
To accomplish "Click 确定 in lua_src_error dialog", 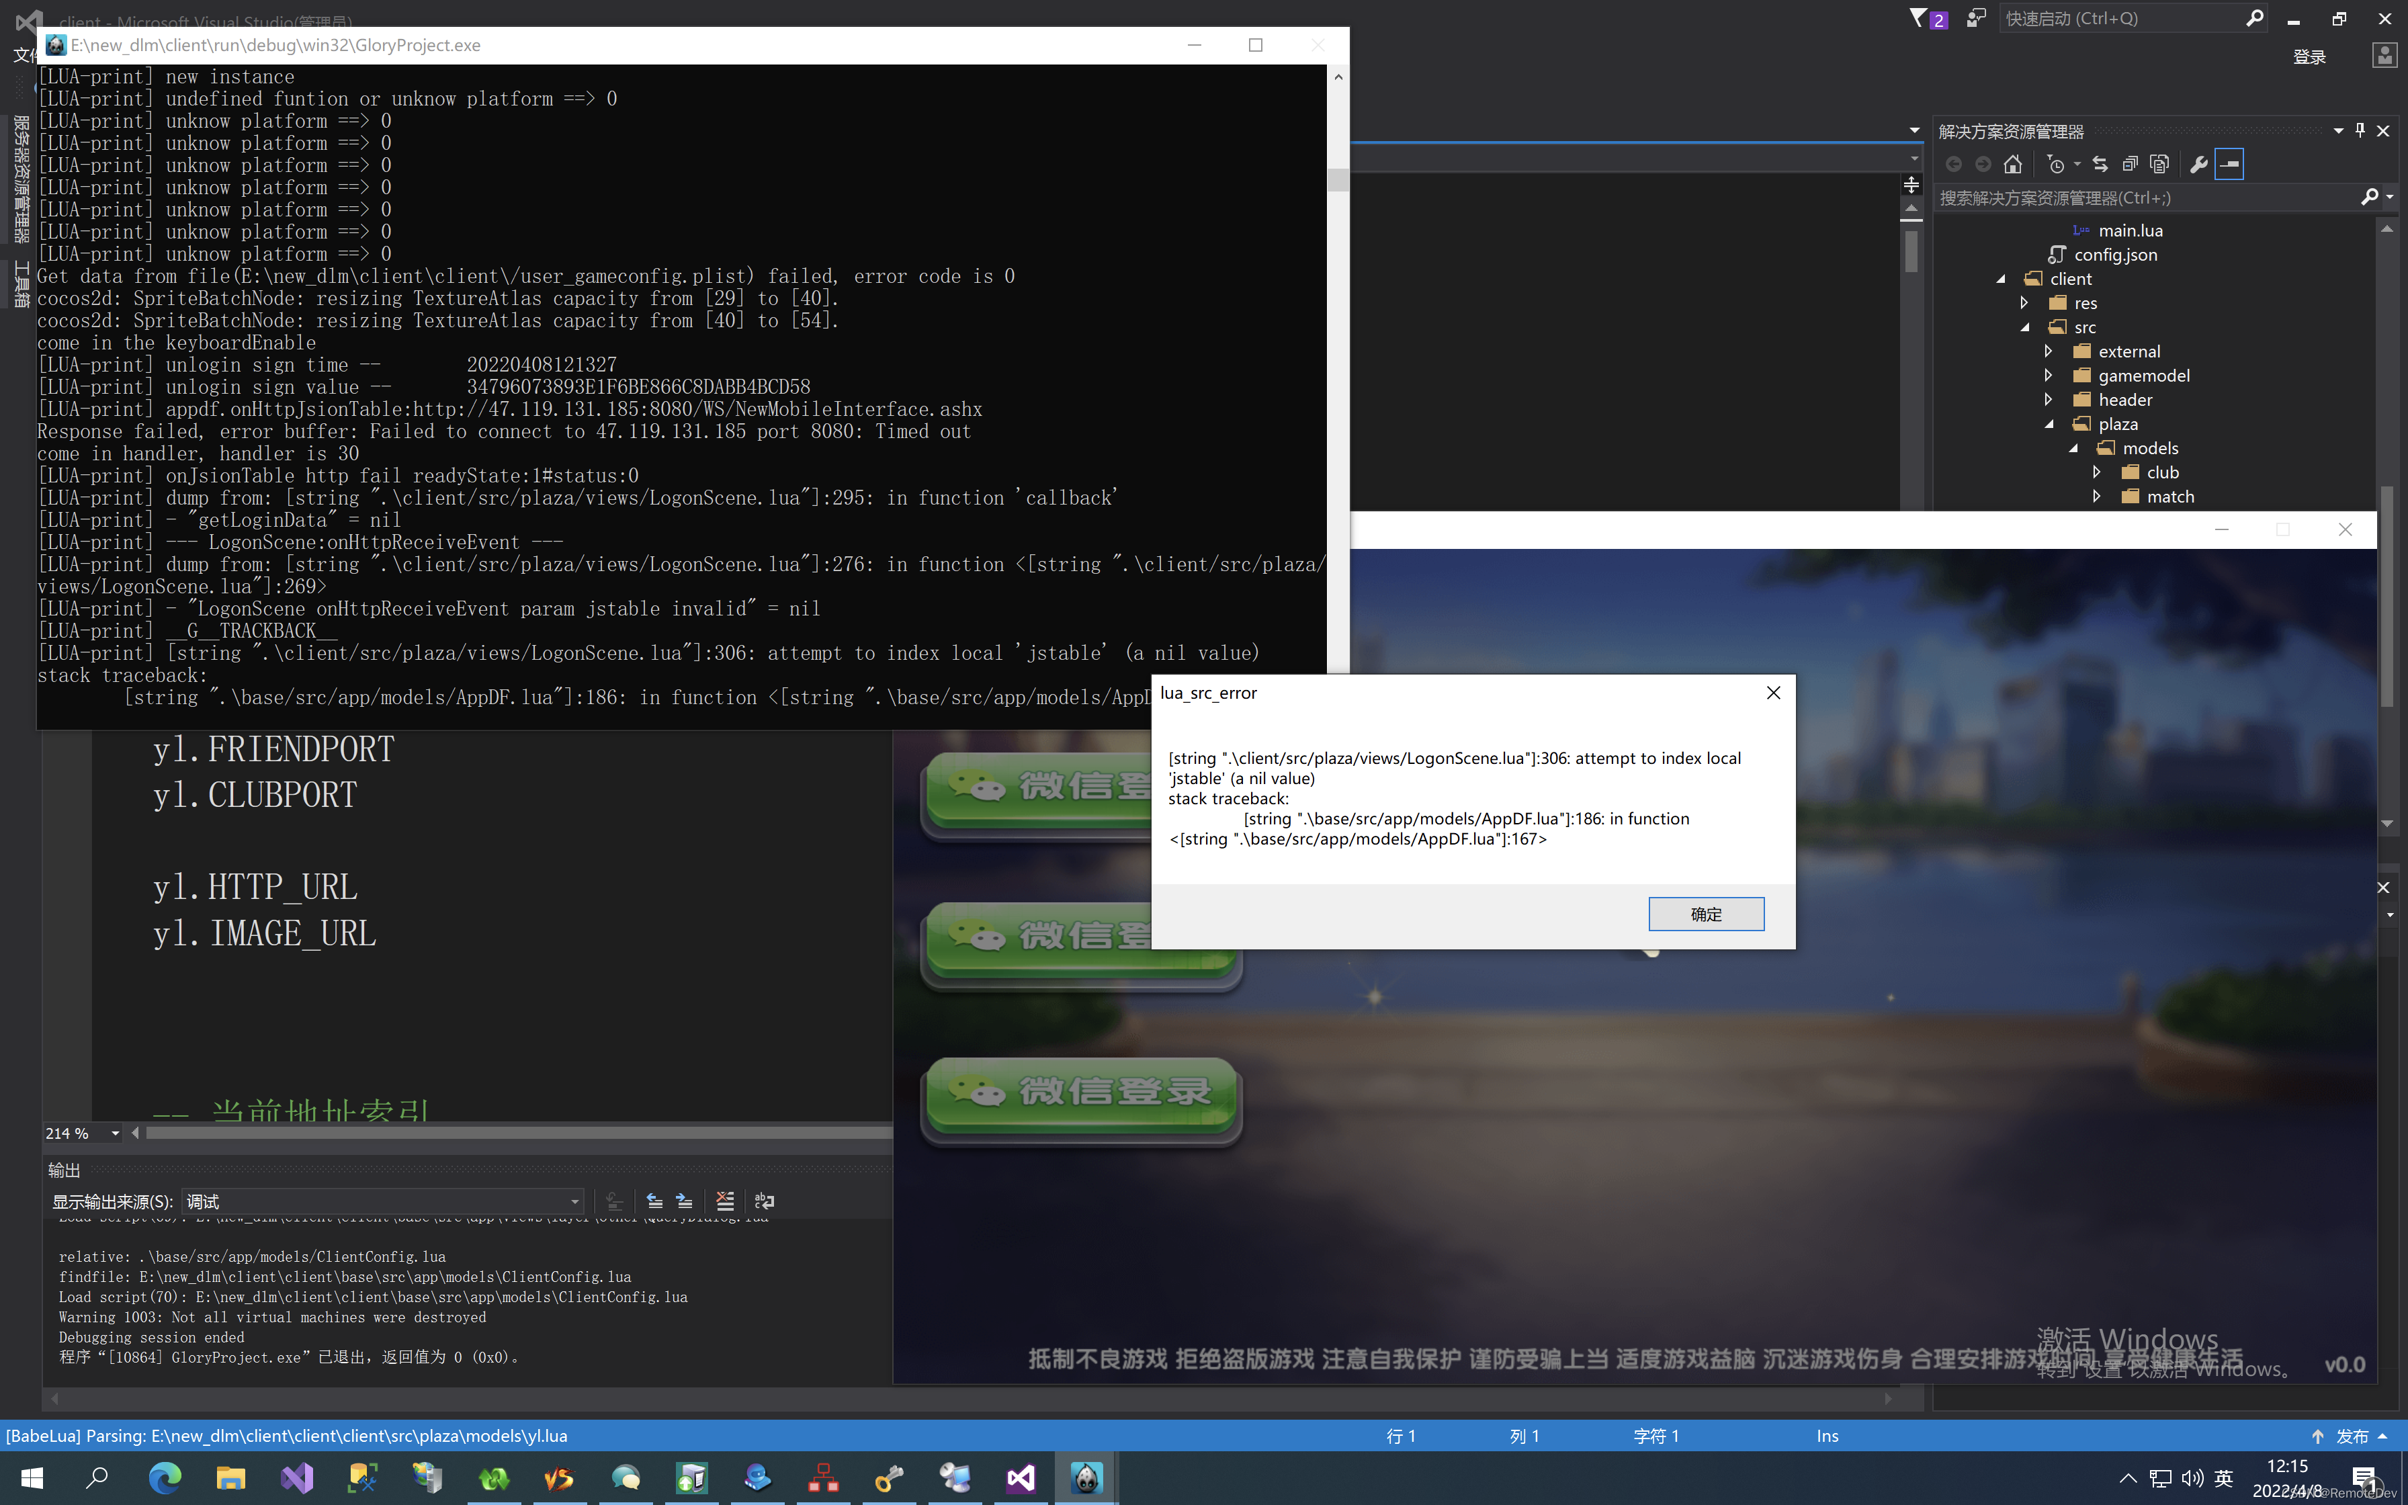I will (1705, 914).
